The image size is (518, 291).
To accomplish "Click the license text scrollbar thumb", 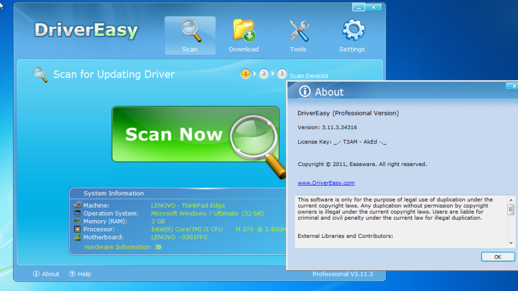I will 511,210.
